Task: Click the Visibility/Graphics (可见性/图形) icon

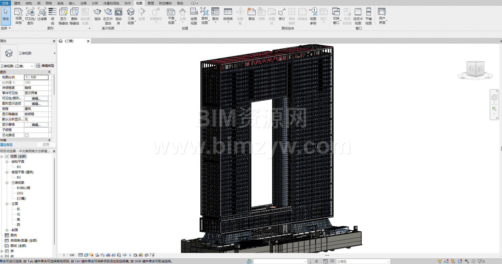Action: pyautogui.click(x=30, y=12)
